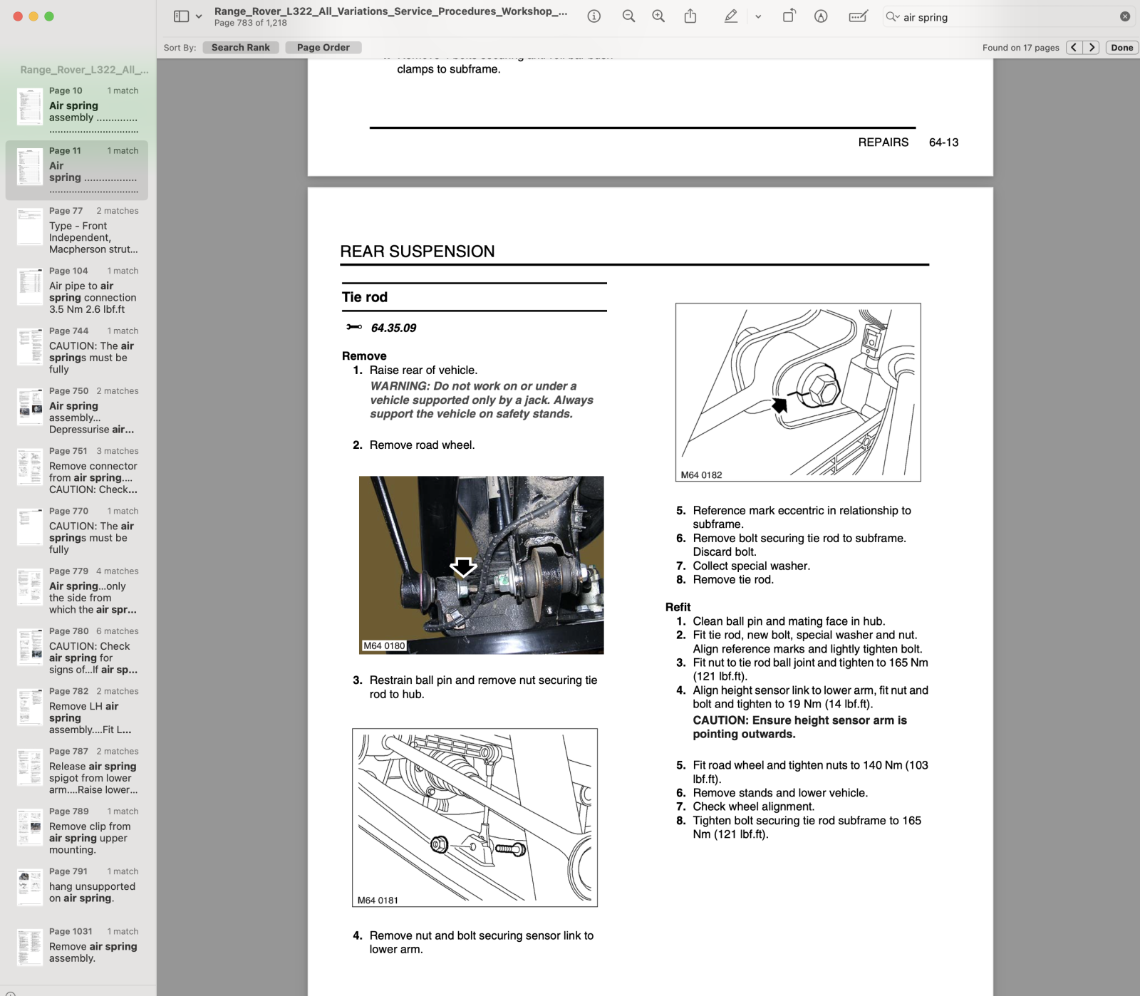The height and width of the screenshot is (996, 1140).
Task: Open Page 751 Remove connector result
Action: pos(77,470)
